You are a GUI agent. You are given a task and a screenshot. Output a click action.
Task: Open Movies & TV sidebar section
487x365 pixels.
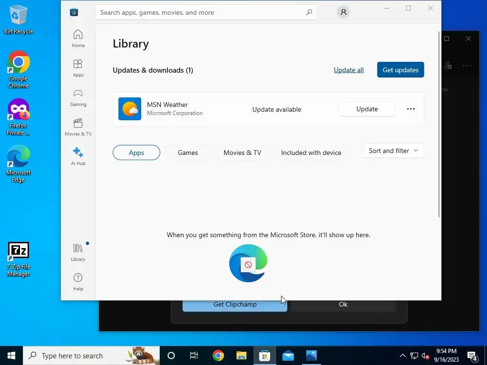(78, 127)
